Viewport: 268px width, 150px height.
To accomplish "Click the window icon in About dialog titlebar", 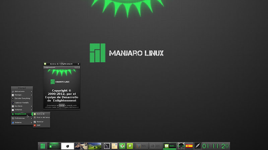I will [45, 64].
